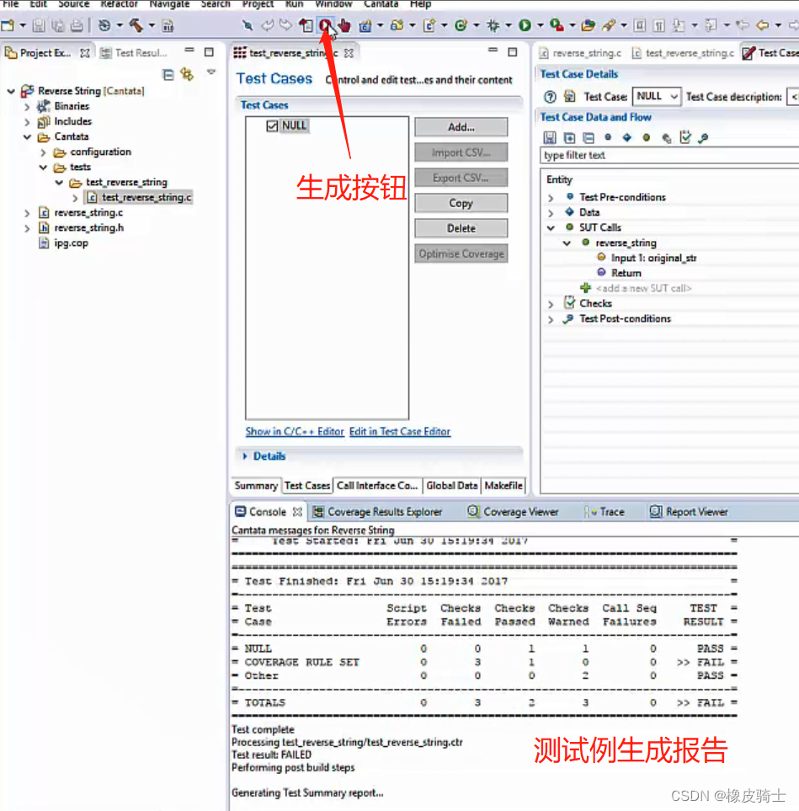
Task: Click add a new SUT call entry
Action: [643, 289]
